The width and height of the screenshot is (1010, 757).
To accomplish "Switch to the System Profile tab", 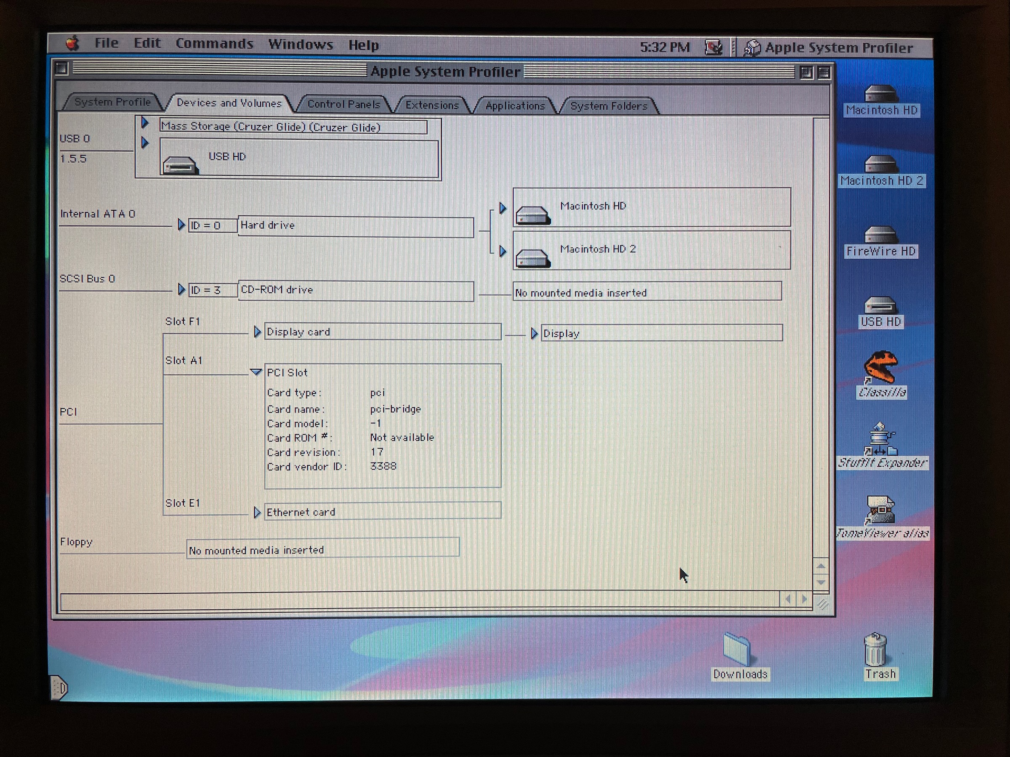I will tap(112, 102).
